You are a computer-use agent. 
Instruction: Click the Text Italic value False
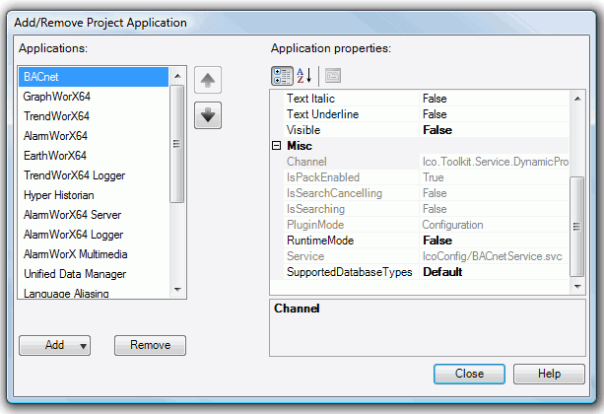(x=435, y=99)
